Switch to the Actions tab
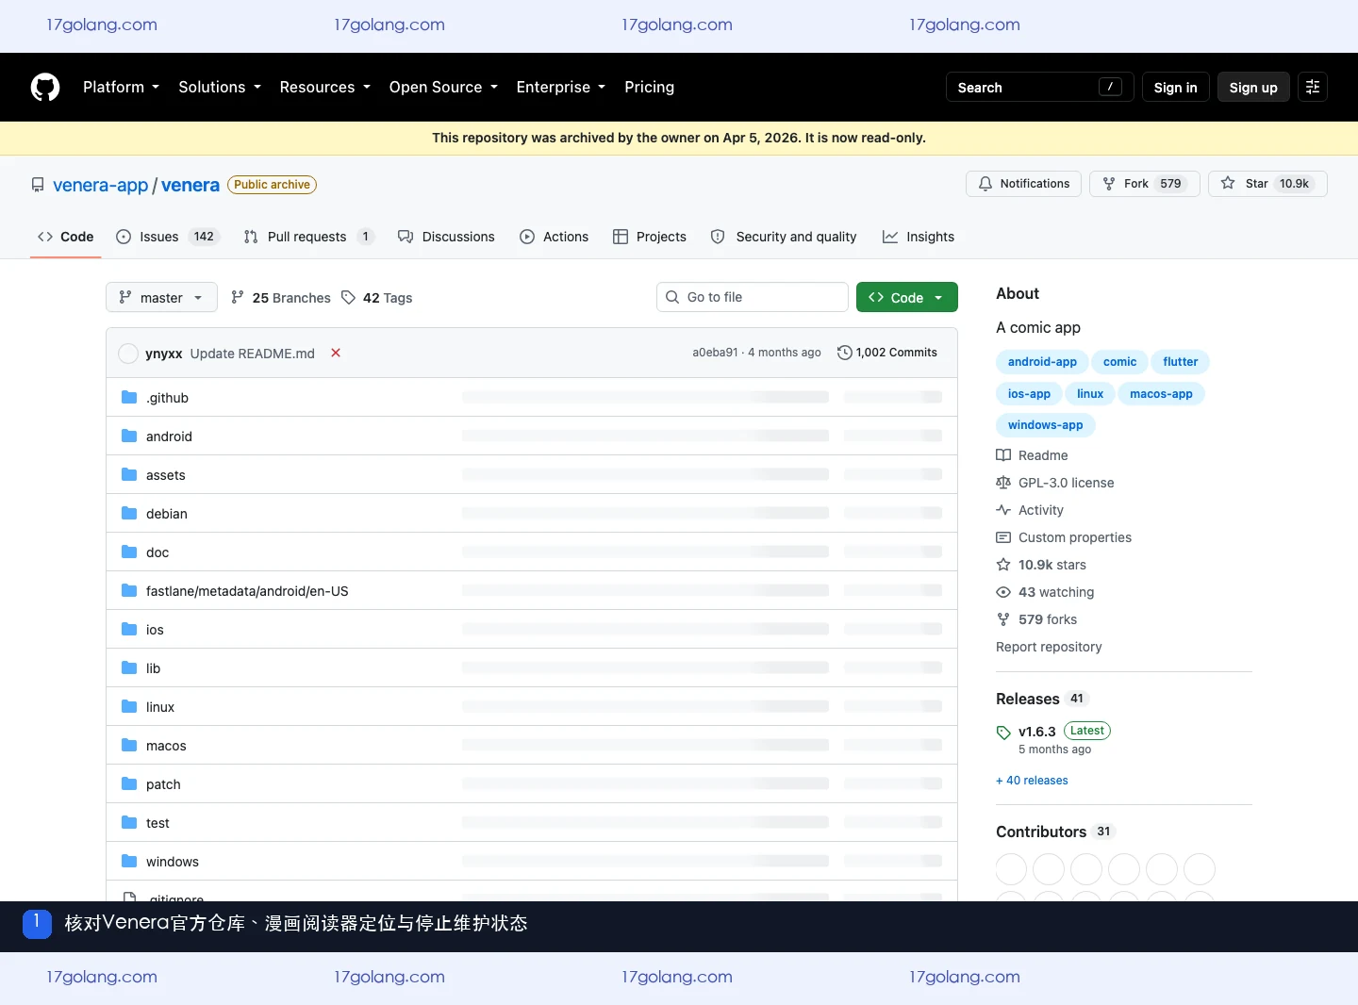The image size is (1358, 1005). 555,237
